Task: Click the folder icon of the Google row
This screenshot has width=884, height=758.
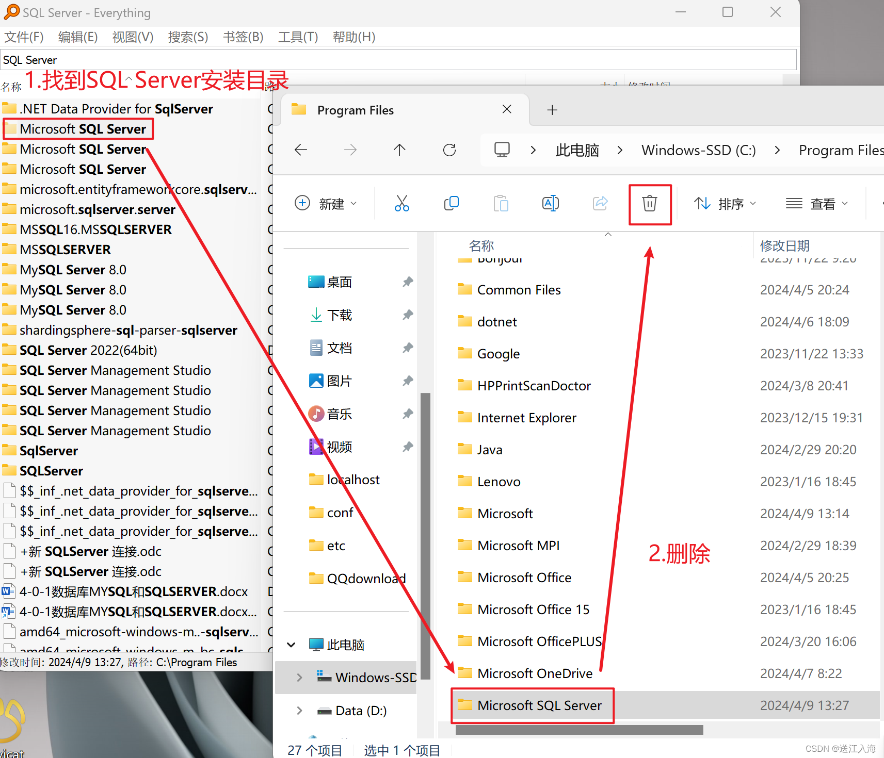Action: coord(465,353)
